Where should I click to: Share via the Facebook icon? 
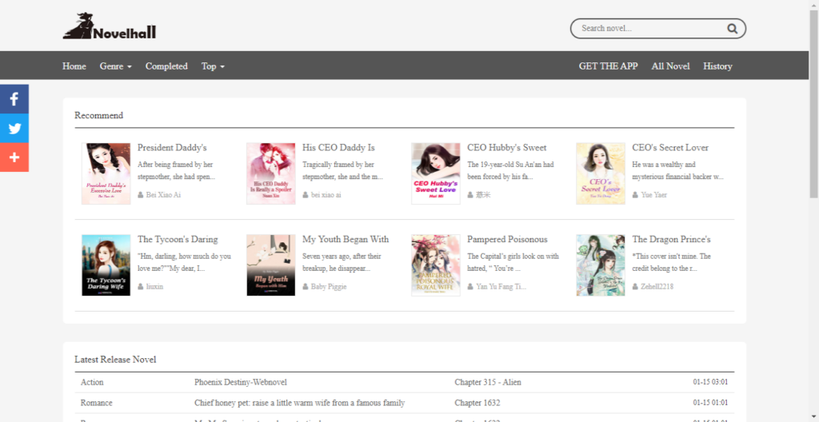point(14,99)
